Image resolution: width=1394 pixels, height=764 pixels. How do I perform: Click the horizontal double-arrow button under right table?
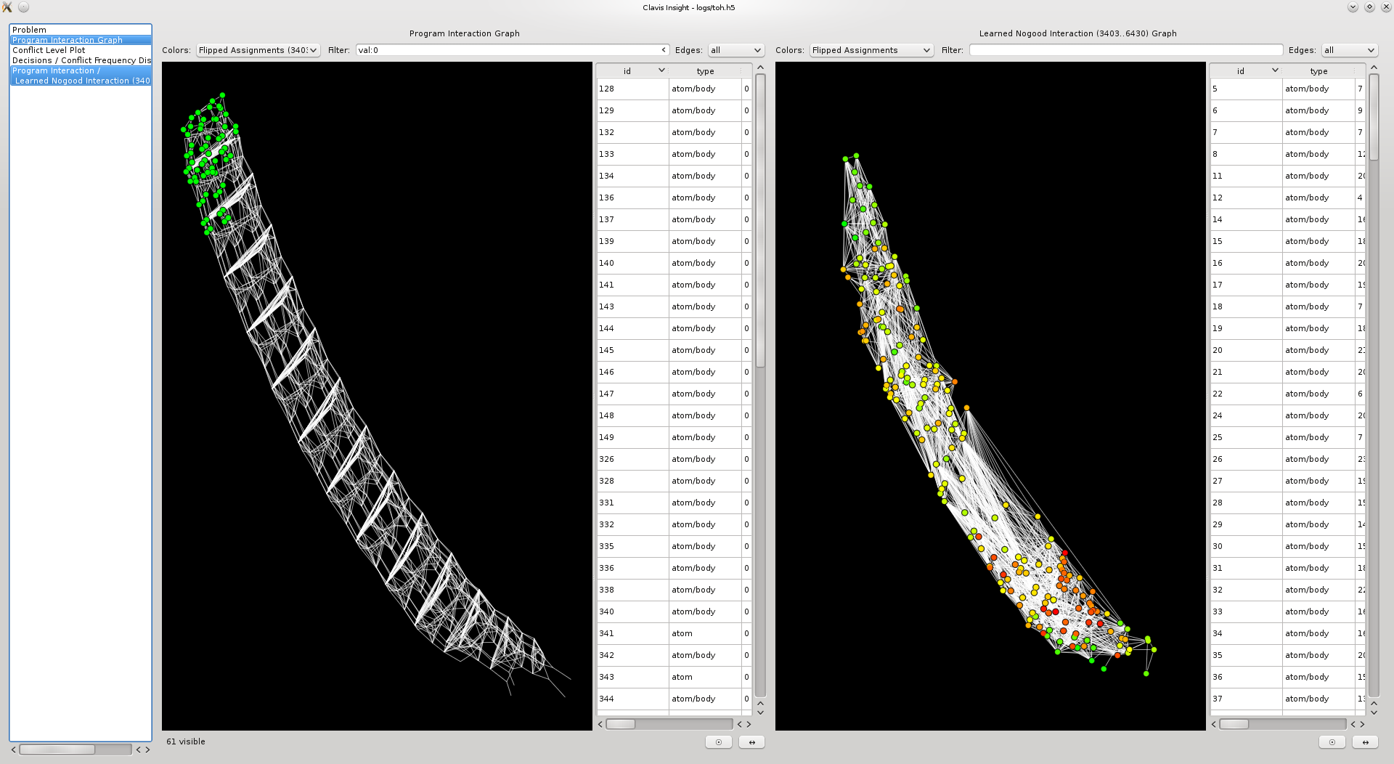1365,742
